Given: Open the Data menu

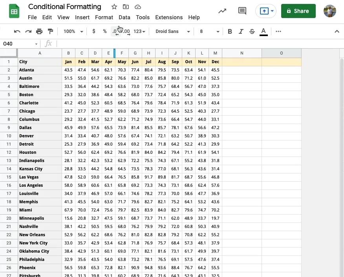Looking at the screenshot, I should [124, 17].
